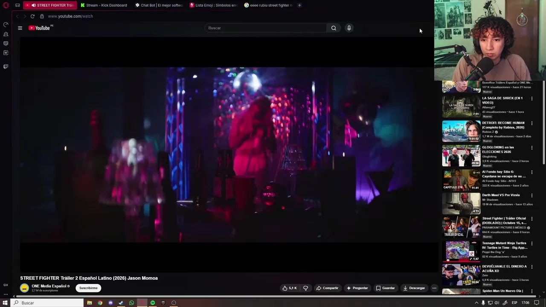This screenshot has height=307, width=546.
Task: Start voice search with microphone
Action: [349, 28]
